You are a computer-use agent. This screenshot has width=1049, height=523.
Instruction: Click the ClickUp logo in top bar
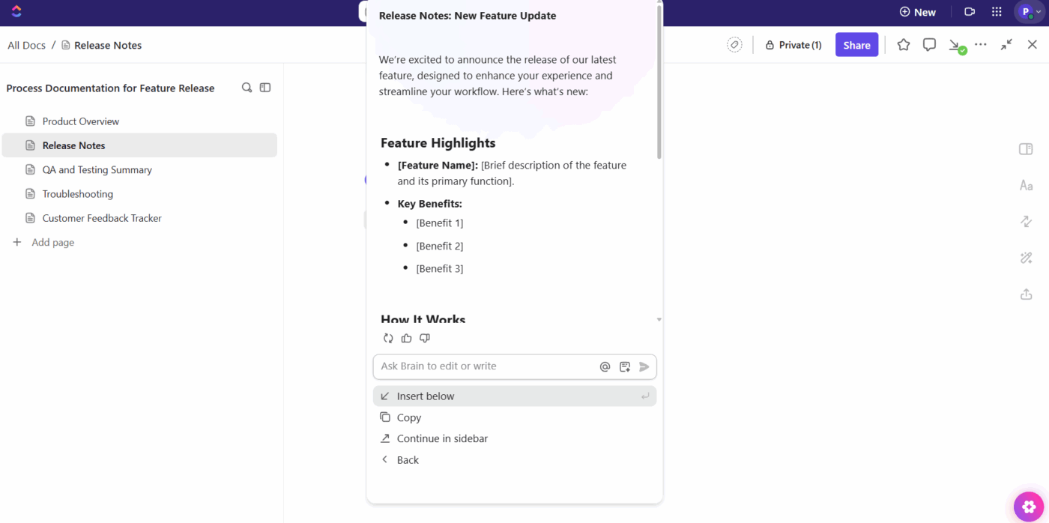point(16,12)
